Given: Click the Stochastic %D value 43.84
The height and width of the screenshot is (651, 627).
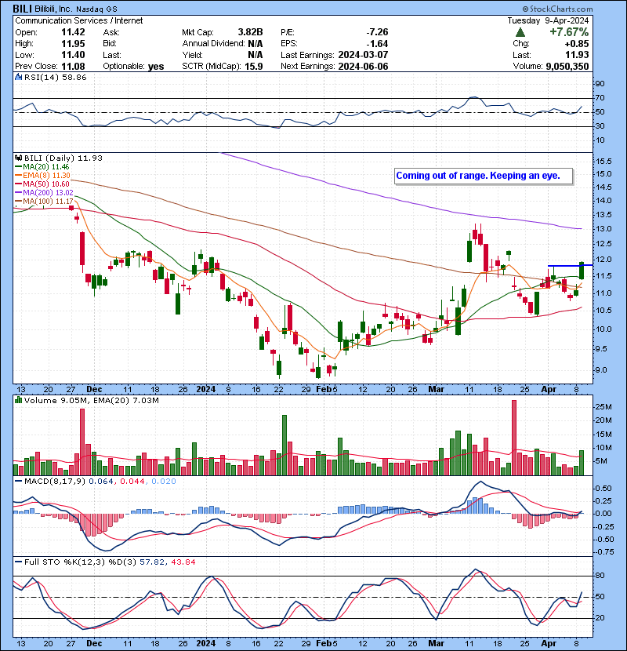Looking at the screenshot, I should (183, 562).
